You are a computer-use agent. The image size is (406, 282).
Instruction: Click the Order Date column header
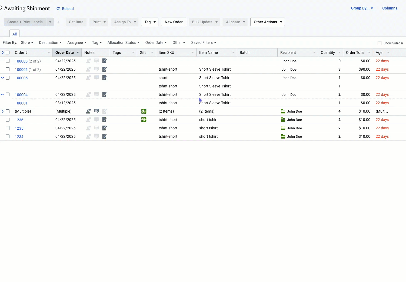[65, 52]
